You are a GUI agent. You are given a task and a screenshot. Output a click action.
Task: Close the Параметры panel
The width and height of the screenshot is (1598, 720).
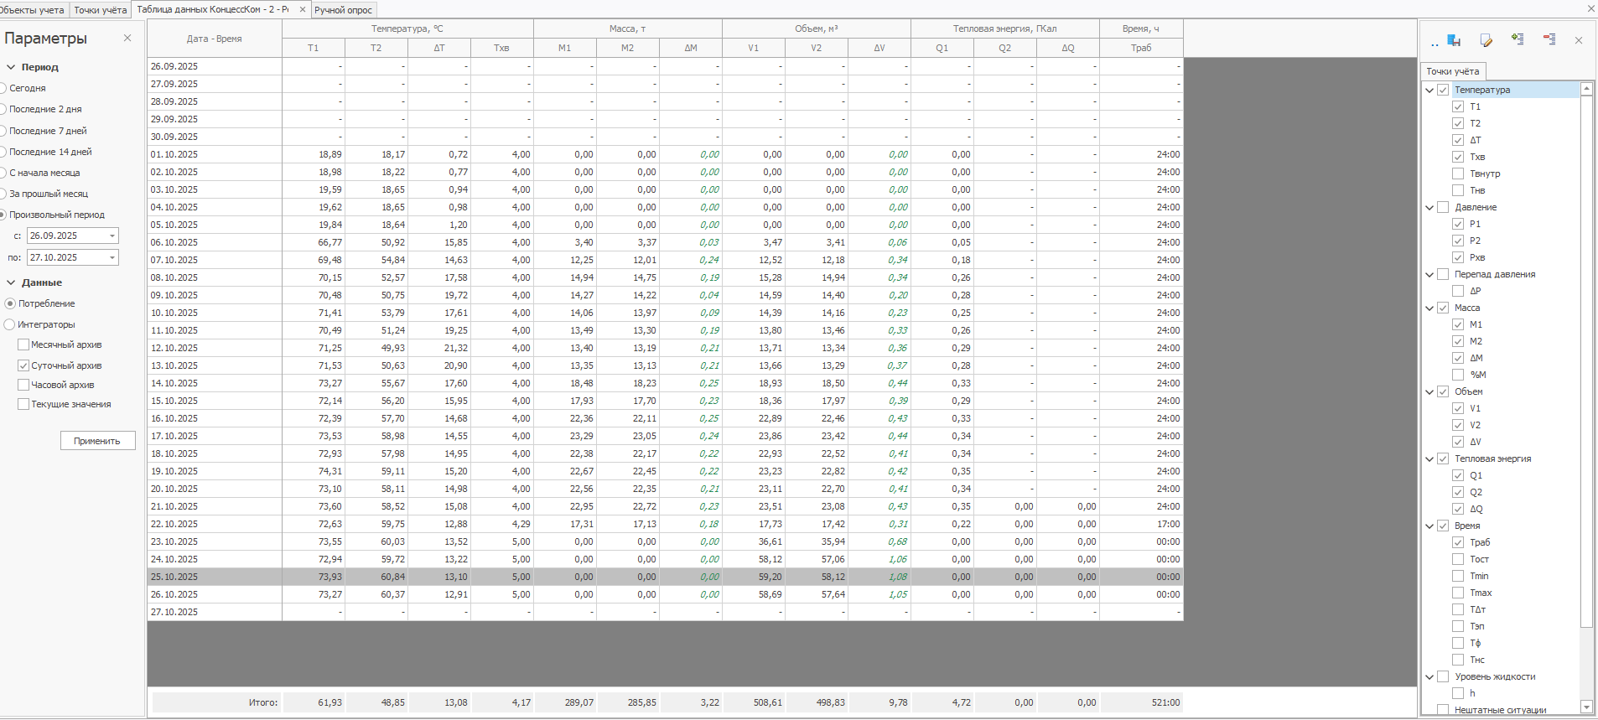click(x=127, y=38)
